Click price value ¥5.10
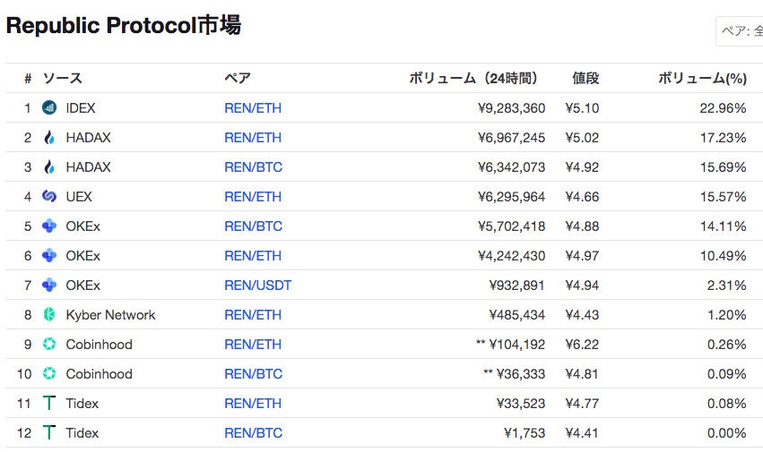 [582, 108]
